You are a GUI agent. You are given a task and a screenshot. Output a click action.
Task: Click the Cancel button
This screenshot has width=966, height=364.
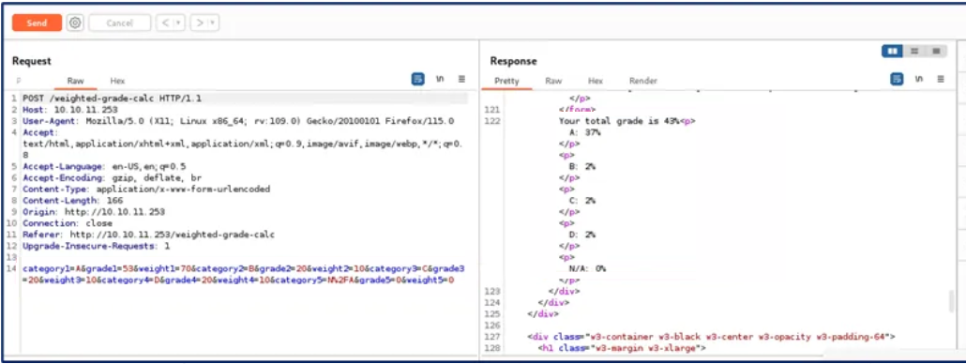click(119, 23)
